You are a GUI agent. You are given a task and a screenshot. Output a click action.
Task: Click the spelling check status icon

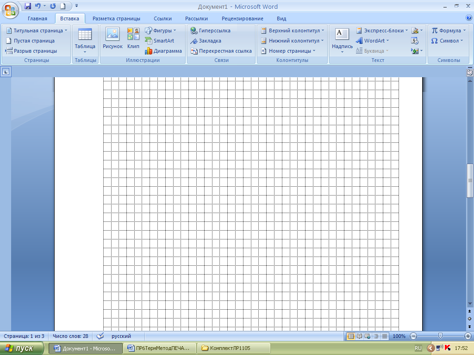(100, 336)
